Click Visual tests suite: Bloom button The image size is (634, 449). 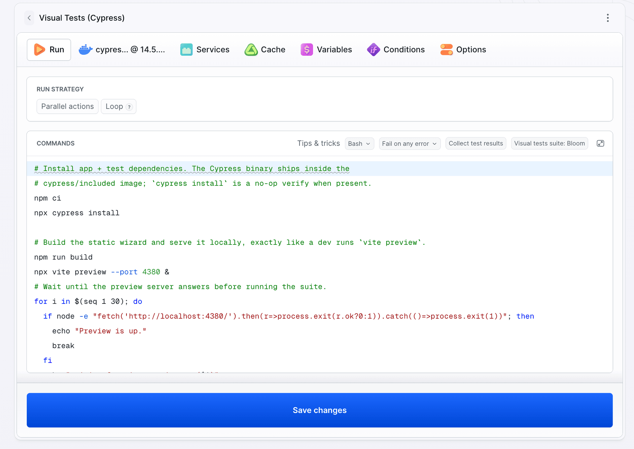(x=549, y=144)
